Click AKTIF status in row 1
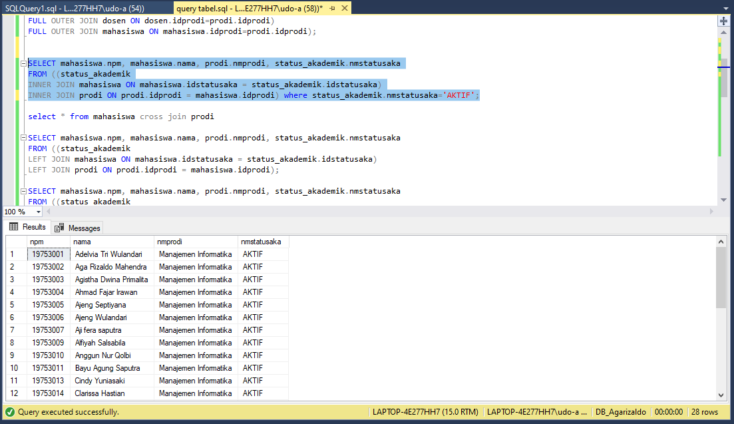This screenshot has height=424, width=734. click(x=253, y=254)
